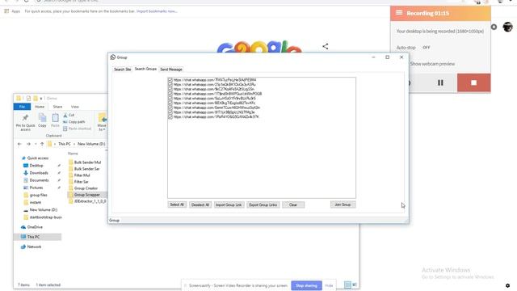
Task: Click the Select All button
Action: coord(177,205)
